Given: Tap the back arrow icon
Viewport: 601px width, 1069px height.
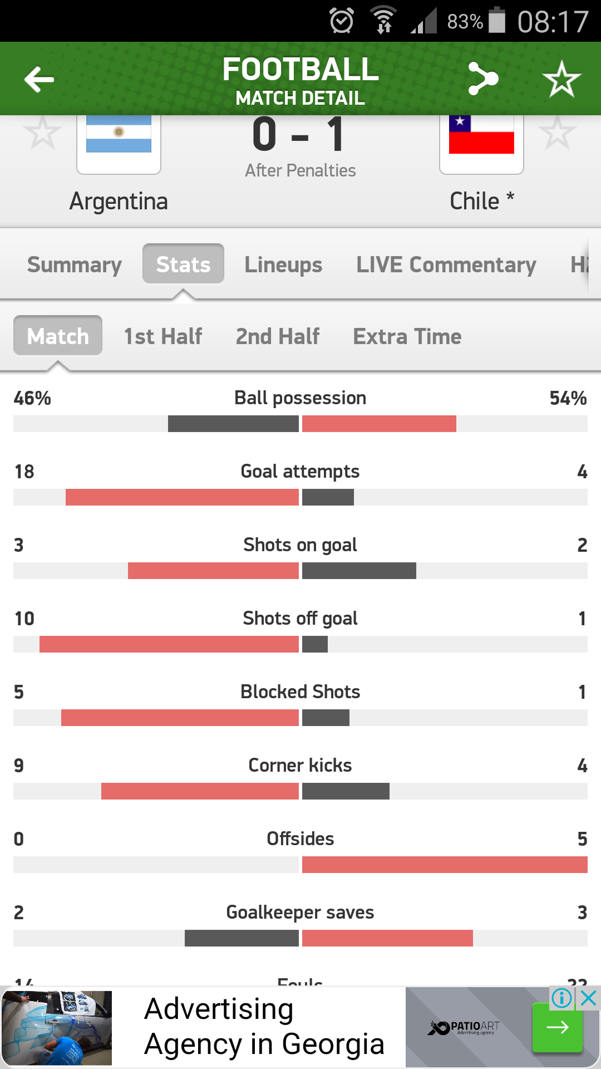Looking at the screenshot, I should pyautogui.click(x=39, y=79).
